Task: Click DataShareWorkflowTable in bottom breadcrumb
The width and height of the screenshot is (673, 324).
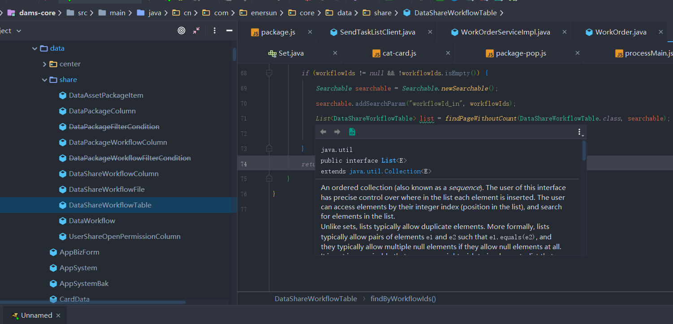Action: (316, 299)
